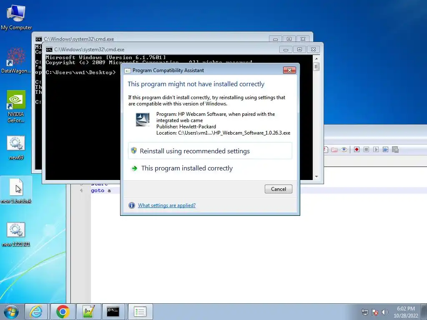
Task: Close the Program Compatibility Assistant dialog
Action: pyautogui.click(x=289, y=70)
